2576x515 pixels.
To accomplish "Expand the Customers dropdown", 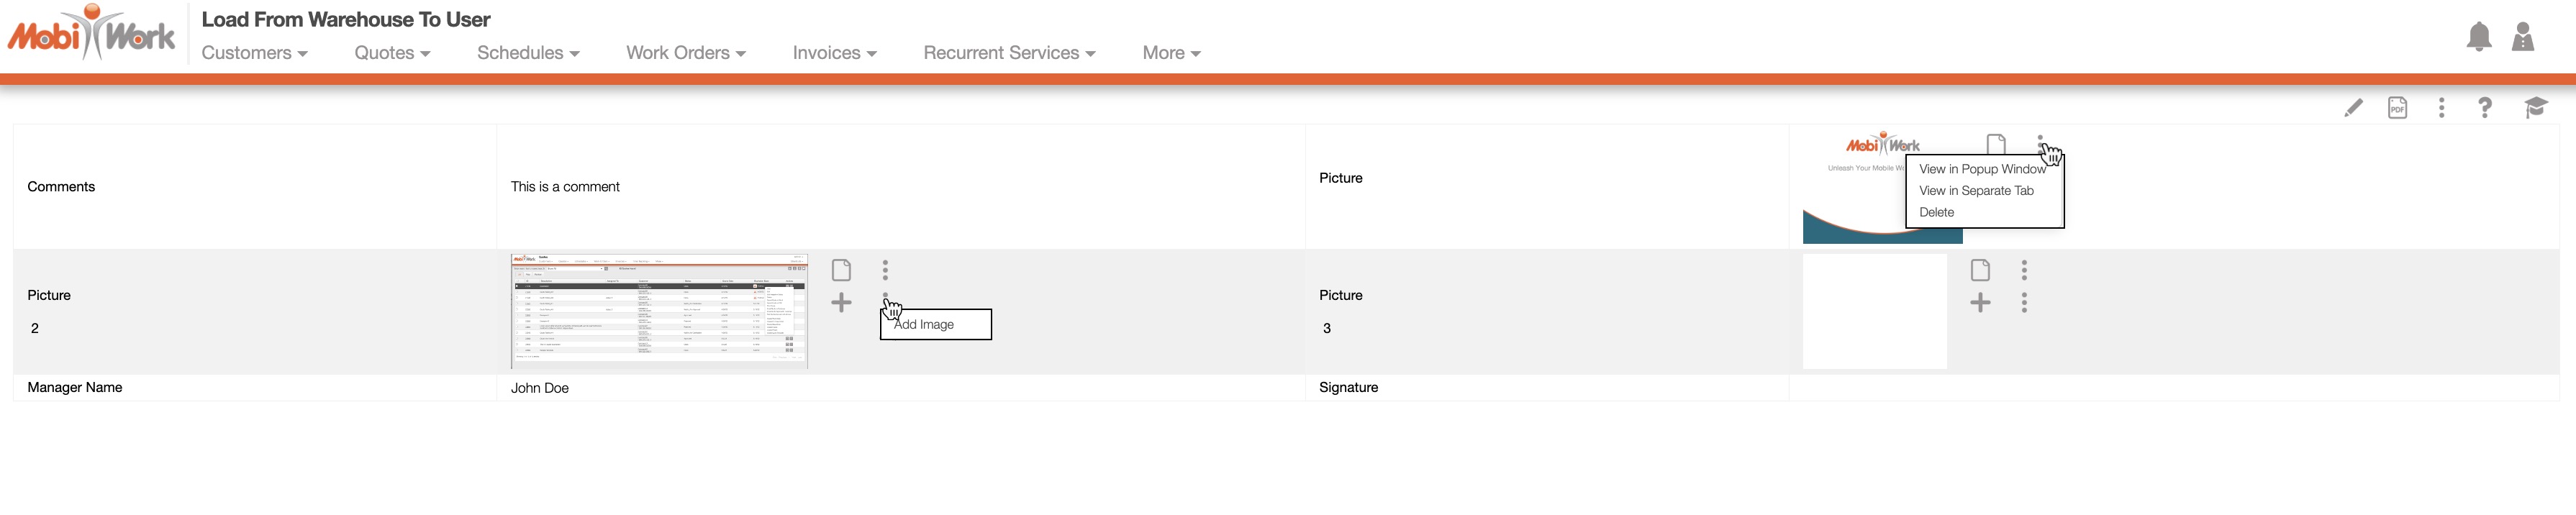I will point(254,53).
